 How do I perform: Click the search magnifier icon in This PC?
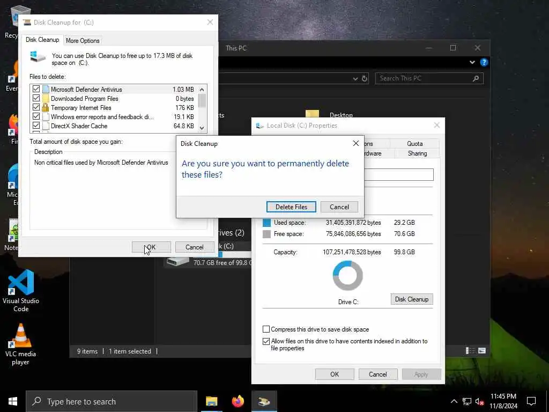[476, 78]
